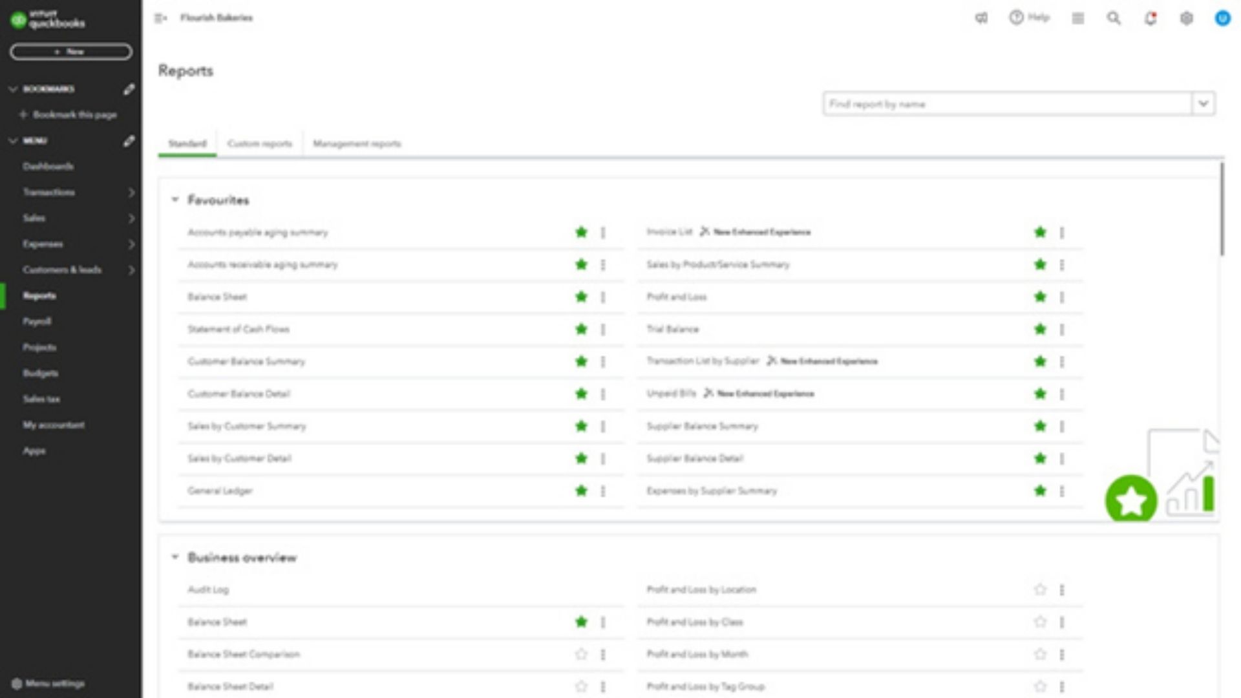This screenshot has width=1241, height=698.
Task: Click the New button
Action: (71, 52)
